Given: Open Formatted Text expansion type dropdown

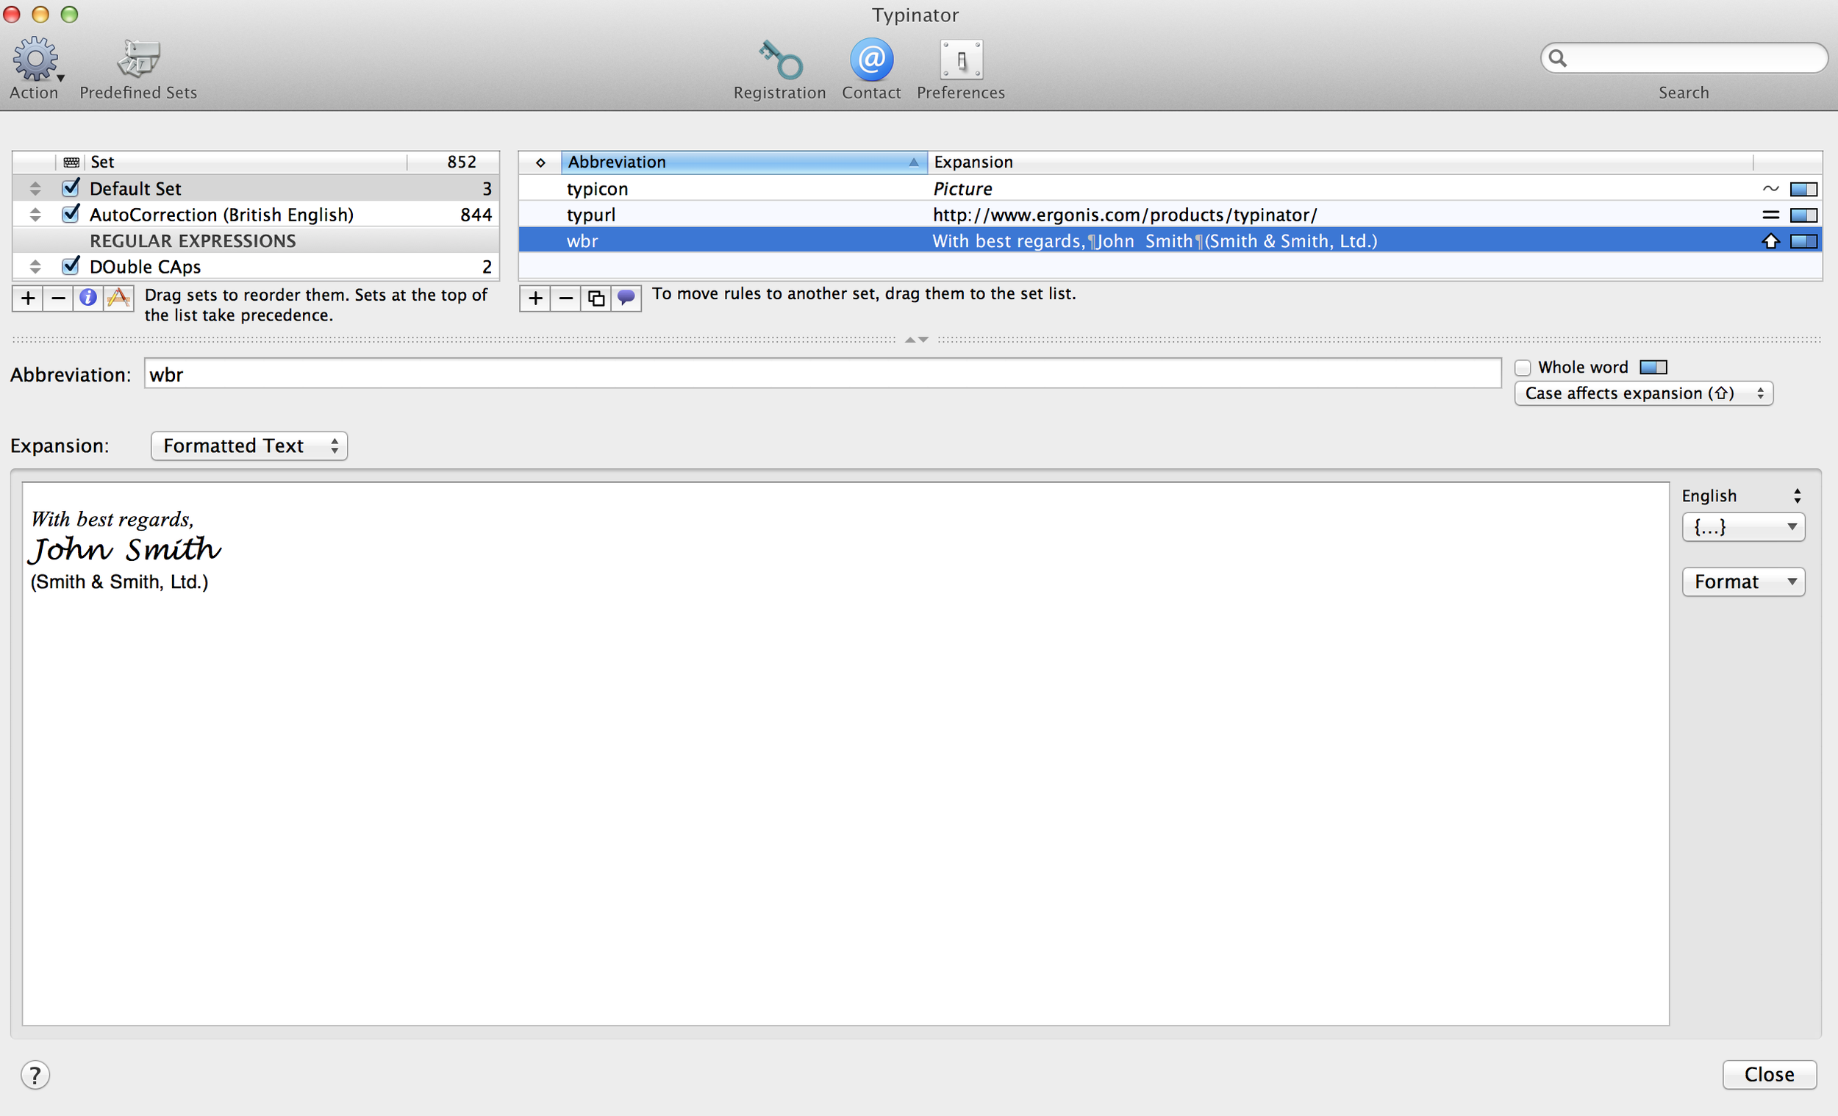Looking at the screenshot, I should coord(249,446).
